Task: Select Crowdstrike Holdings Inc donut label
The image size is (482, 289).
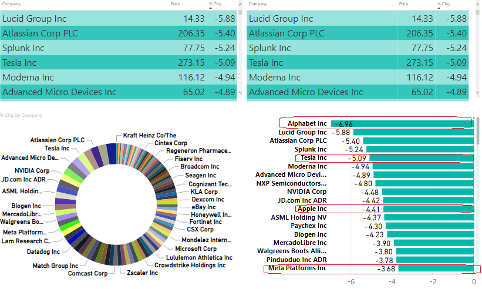Action: (190, 265)
